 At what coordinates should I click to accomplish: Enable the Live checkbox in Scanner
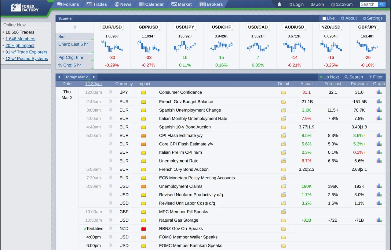324,18
